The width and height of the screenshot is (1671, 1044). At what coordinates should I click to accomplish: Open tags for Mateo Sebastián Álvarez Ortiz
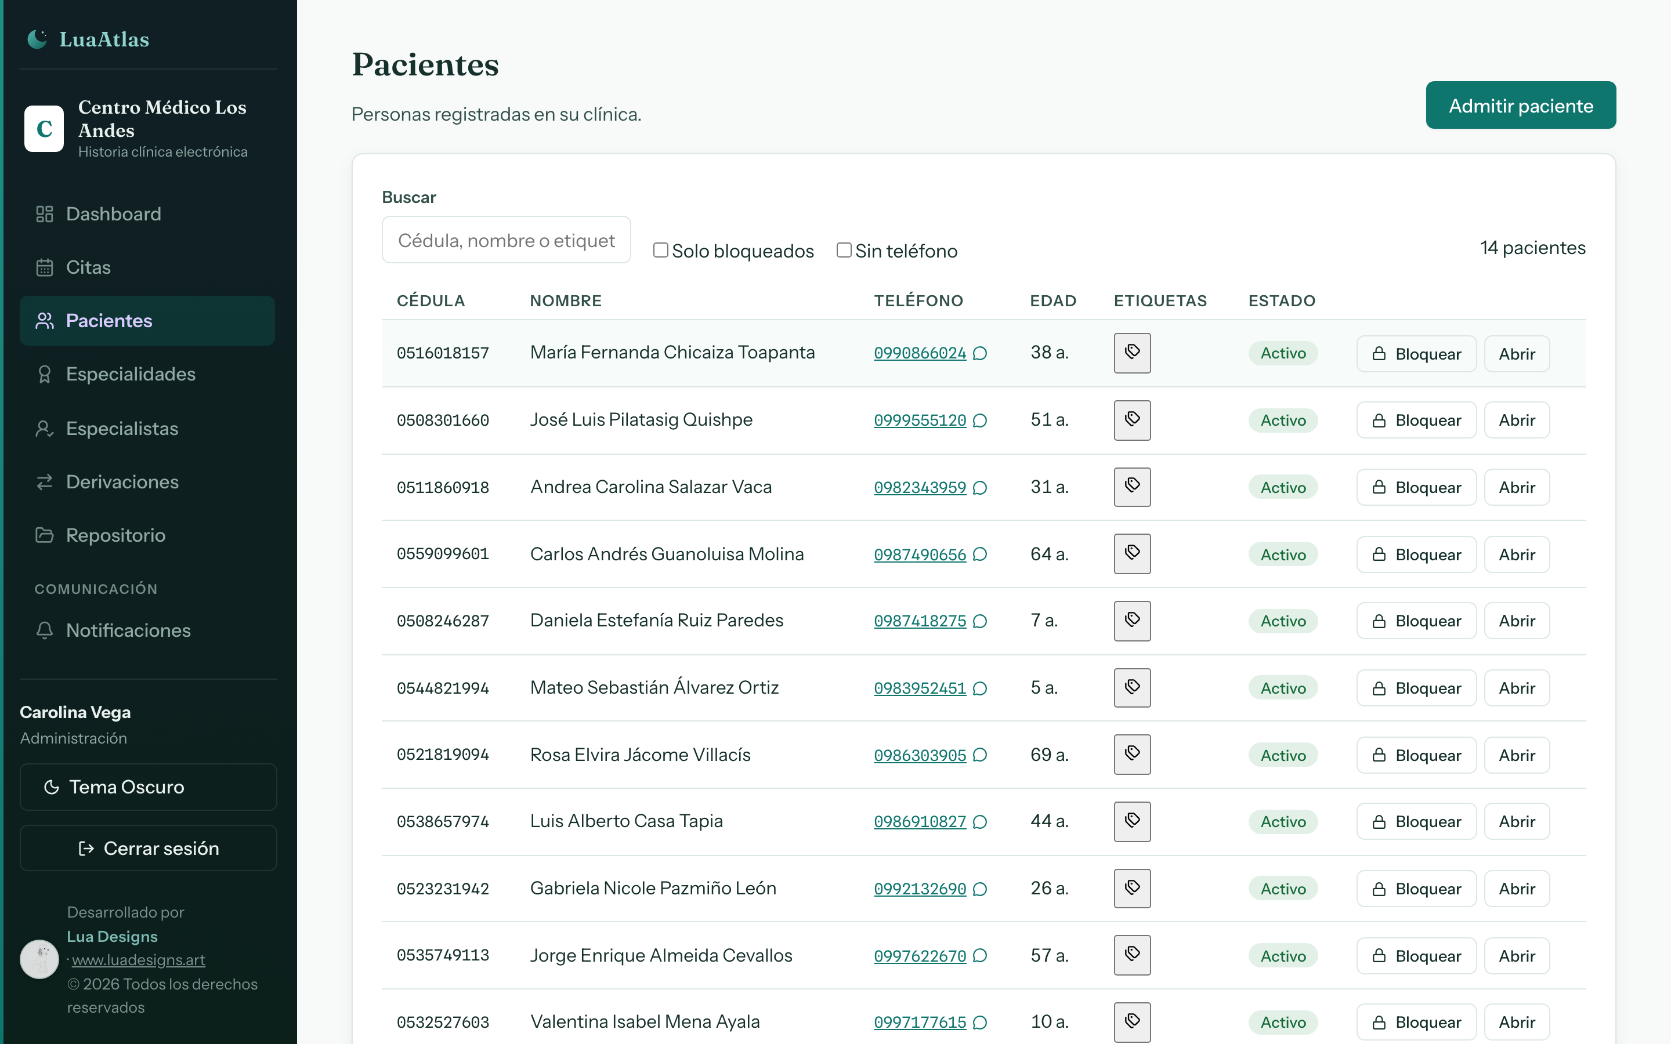click(1132, 688)
